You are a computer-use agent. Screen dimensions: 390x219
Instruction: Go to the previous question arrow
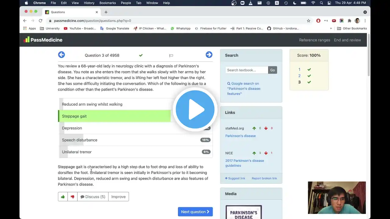point(61,55)
